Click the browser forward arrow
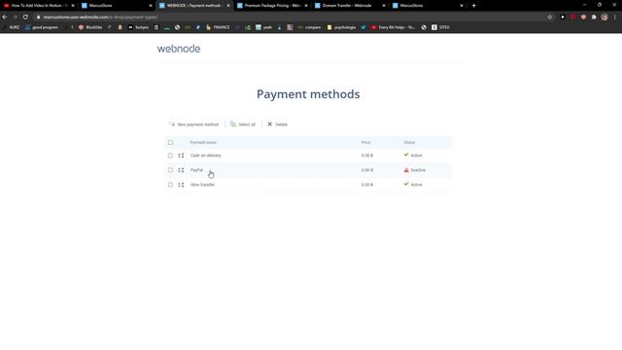Image resolution: width=622 pixels, height=350 pixels. (x=16, y=17)
